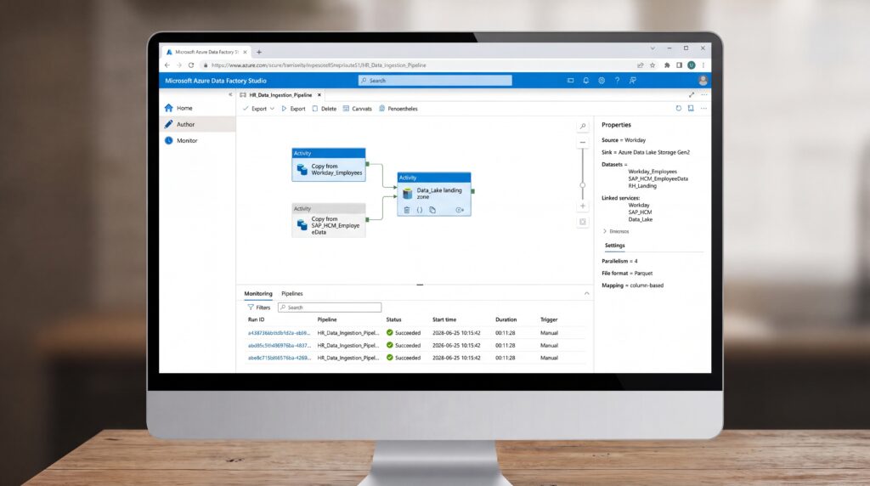The width and height of the screenshot is (870, 486).
Task: Click the canvas zoom slider handle
Action: point(583,185)
